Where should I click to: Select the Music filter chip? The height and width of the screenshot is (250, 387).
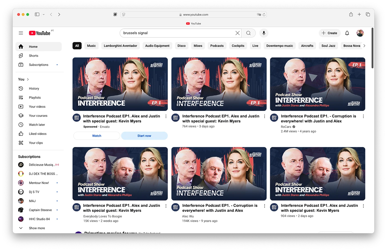[91, 46]
